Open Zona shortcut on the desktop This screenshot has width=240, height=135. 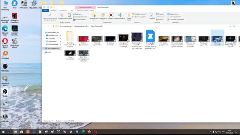tap(15, 4)
